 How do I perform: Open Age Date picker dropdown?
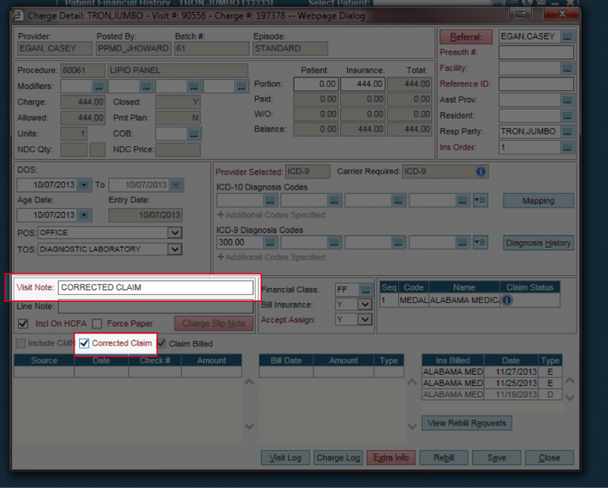(84, 215)
